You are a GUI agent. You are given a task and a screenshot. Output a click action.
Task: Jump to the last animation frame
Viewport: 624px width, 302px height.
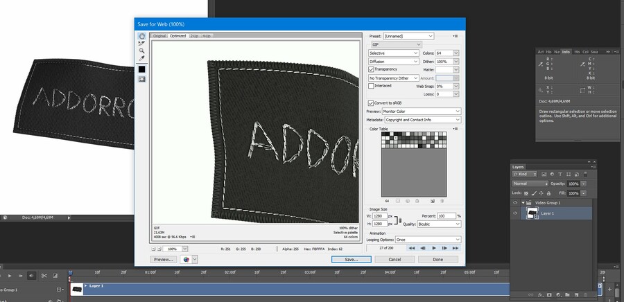click(x=456, y=247)
